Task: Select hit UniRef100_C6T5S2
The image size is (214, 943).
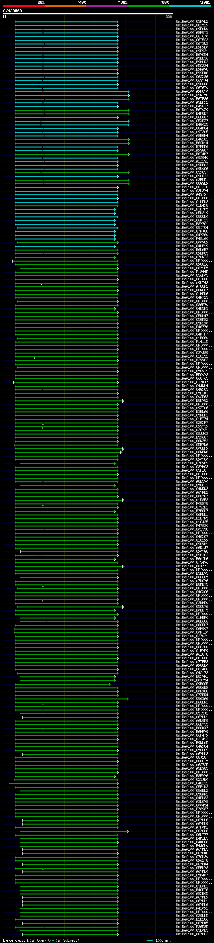Action: pyautogui.click(x=192, y=40)
